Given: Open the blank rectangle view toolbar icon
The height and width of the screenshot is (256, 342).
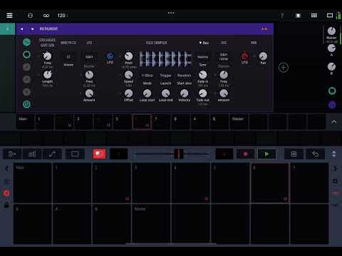Looking at the screenshot, I should coord(75,154).
